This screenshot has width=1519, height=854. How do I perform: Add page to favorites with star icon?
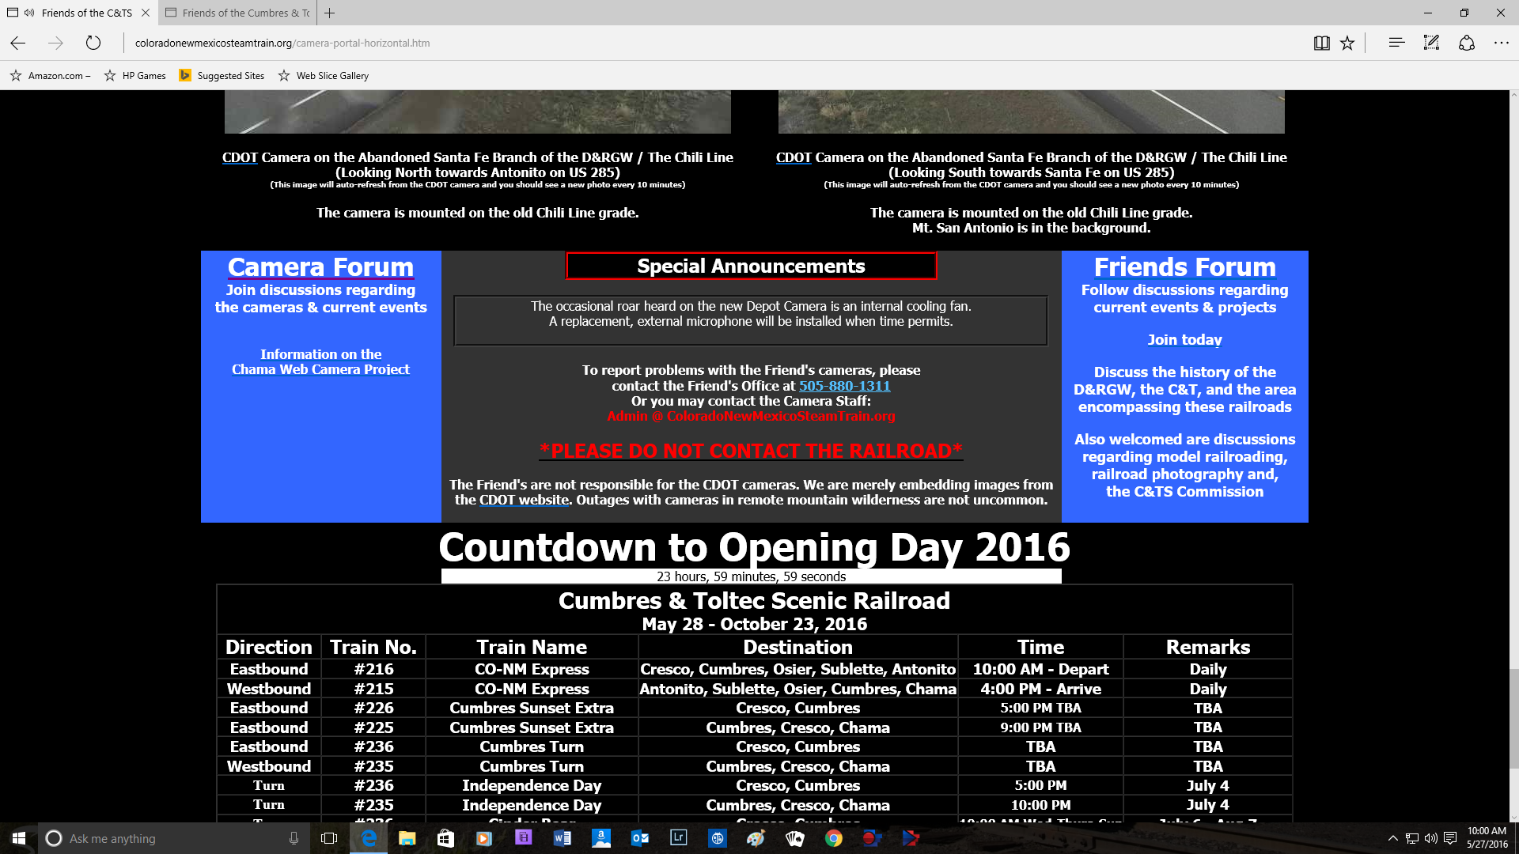click(x=1347, y=43)
